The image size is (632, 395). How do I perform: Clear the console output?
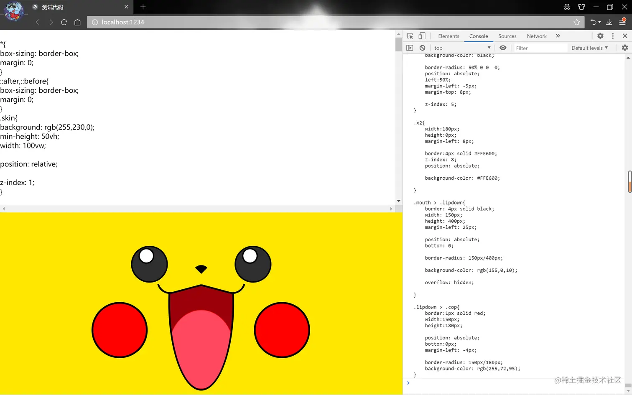422,48
